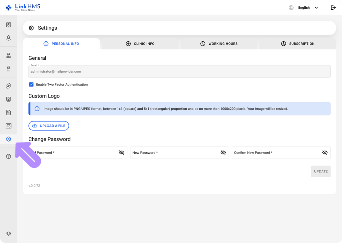
Task: Click the Upload A File button
Action: point(49,126)
